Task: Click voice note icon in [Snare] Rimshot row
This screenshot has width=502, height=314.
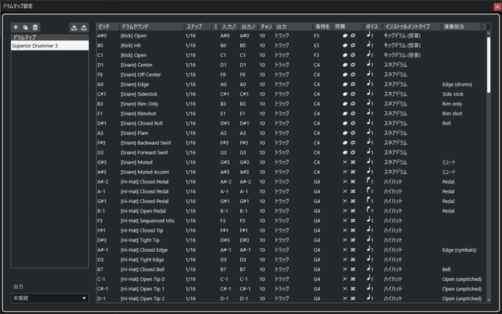Action: 370,113
